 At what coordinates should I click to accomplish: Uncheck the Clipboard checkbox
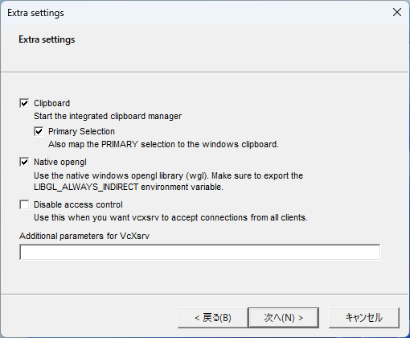click(x=24, y=103)
